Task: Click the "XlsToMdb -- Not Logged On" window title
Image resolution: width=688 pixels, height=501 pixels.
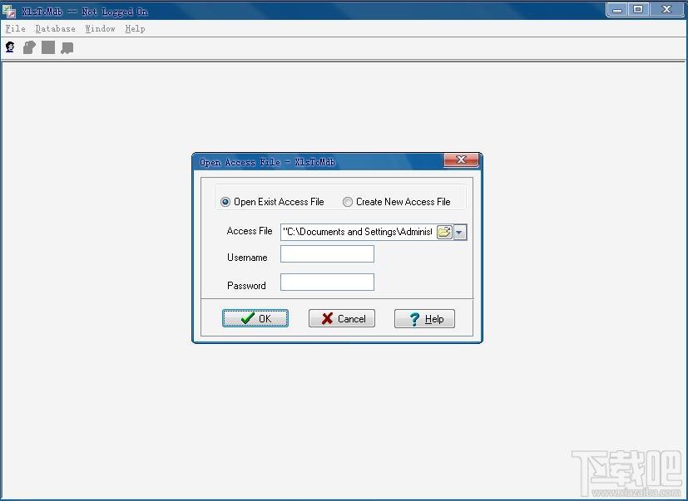Action: (85, 12)
